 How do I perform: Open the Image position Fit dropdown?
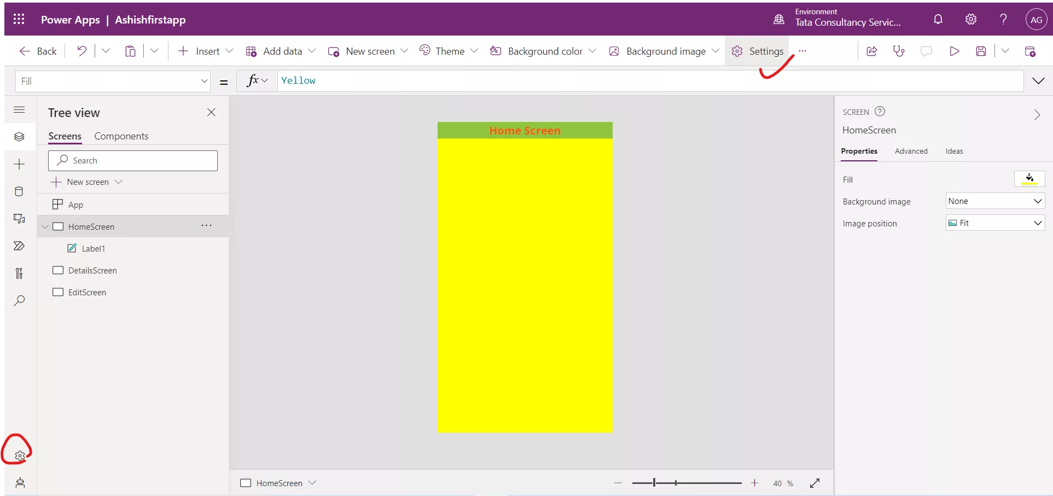995,223
